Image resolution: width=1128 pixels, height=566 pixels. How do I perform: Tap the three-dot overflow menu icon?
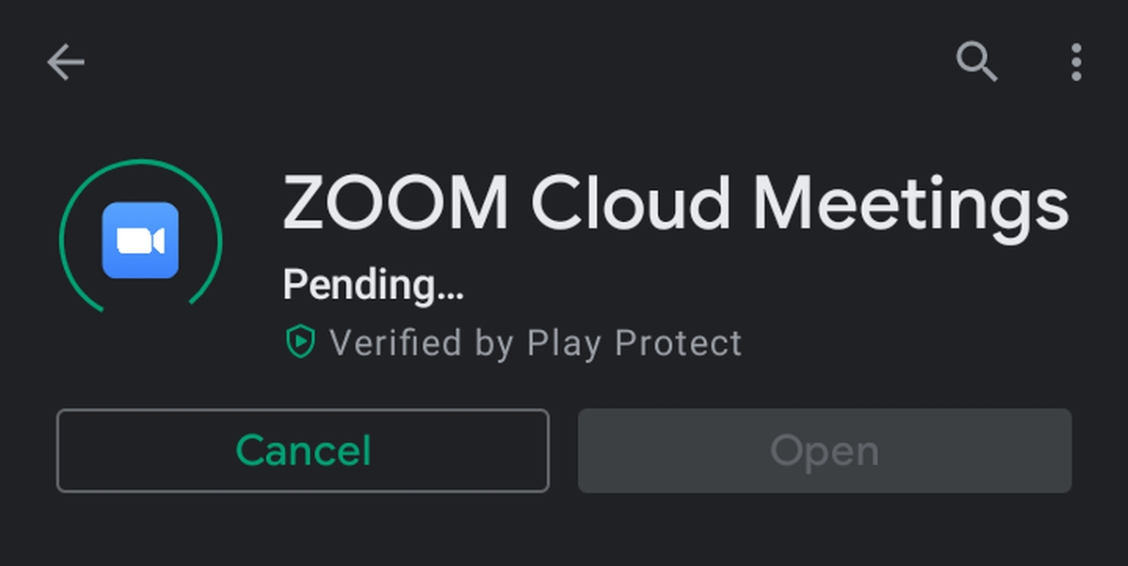[x=1076, y=61]
